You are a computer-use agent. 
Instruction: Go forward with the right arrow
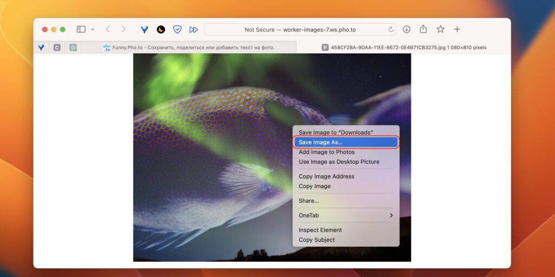pyautogui.click(x=124, y=29)
